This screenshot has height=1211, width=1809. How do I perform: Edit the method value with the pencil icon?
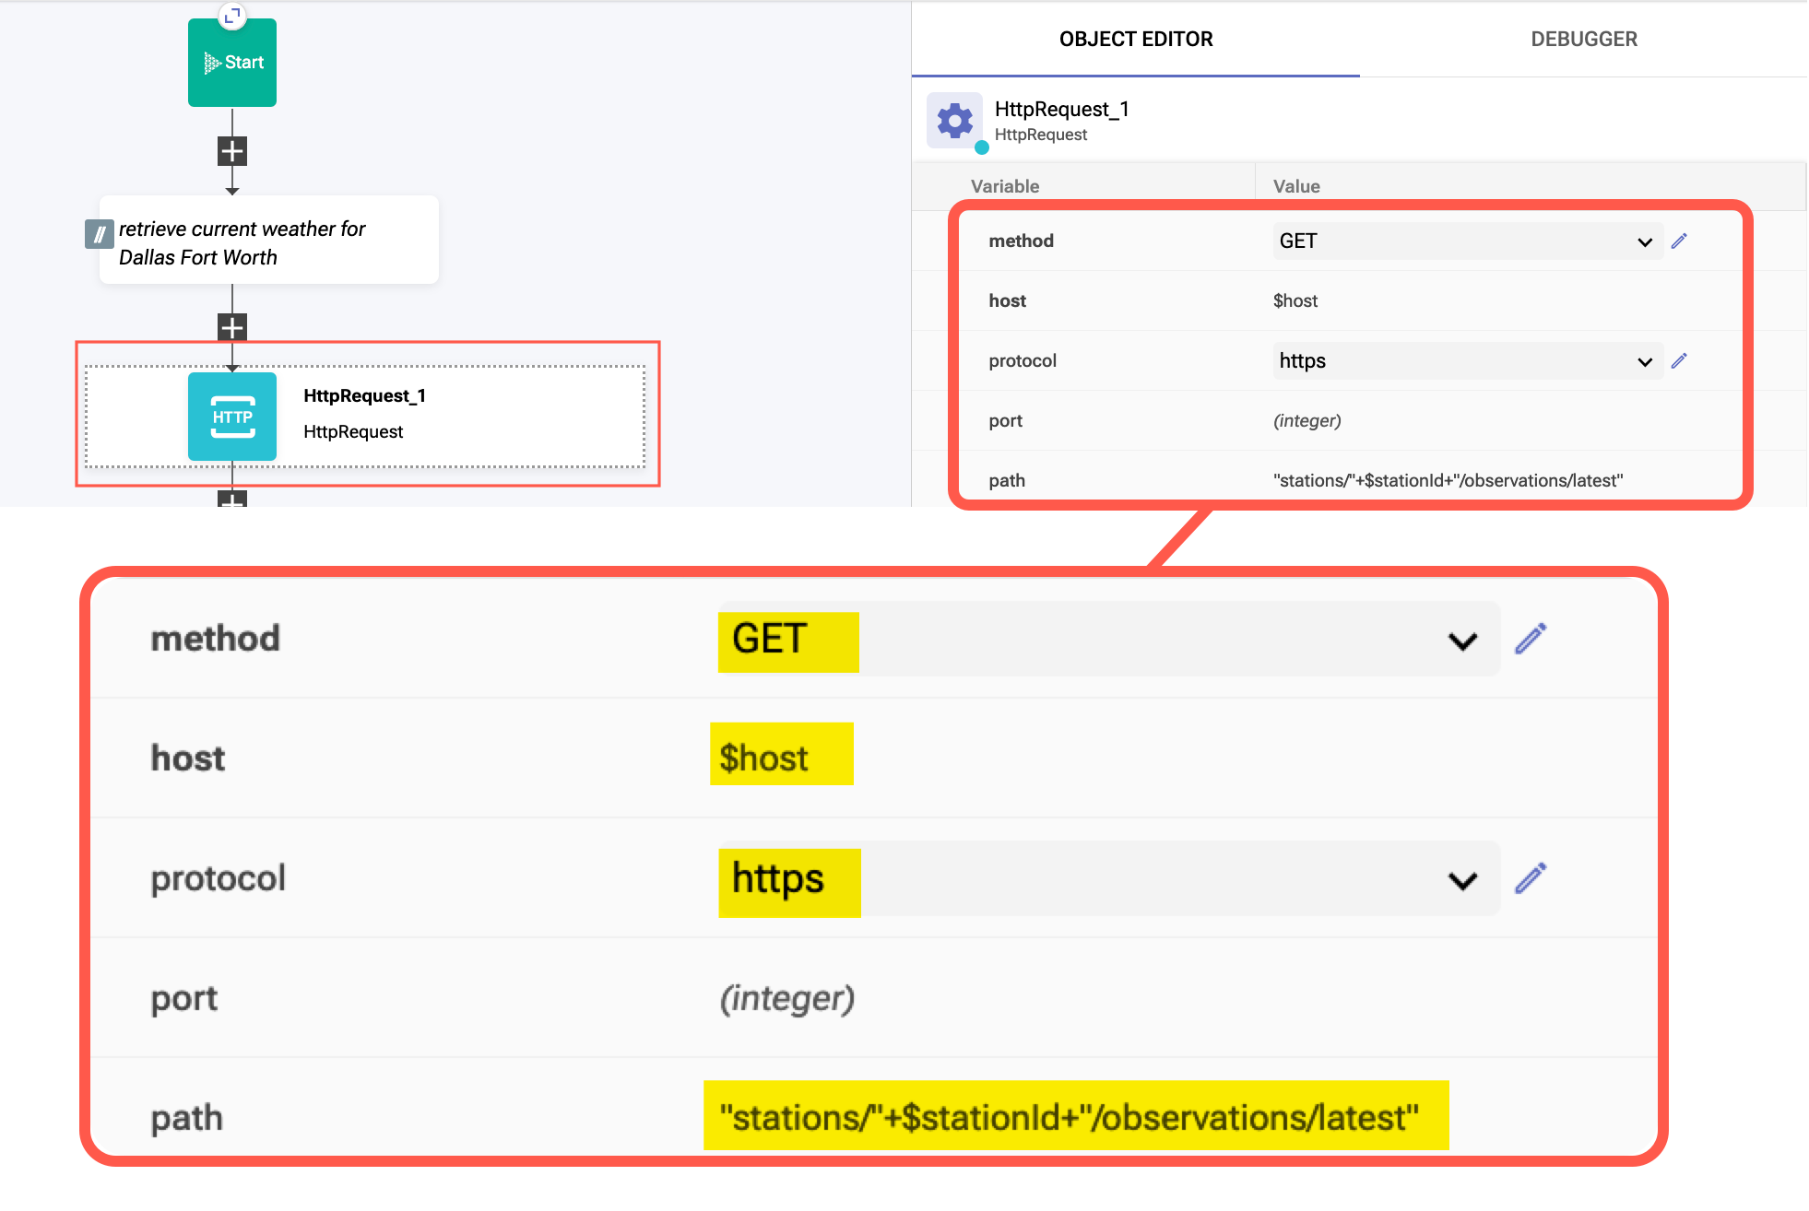pos(1679,241)
